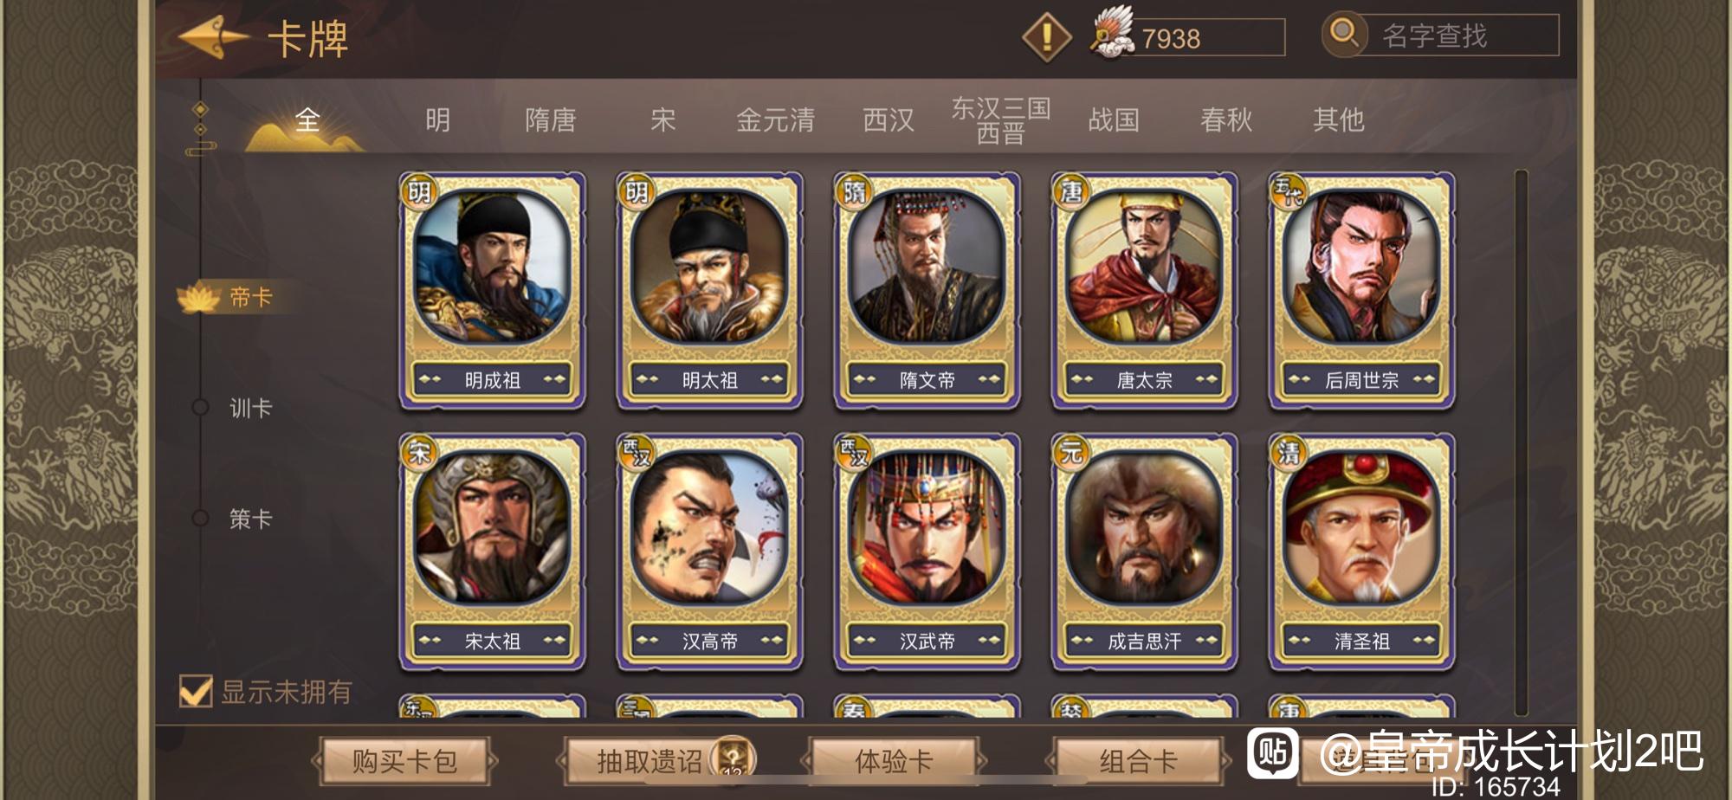Tap the feather fan currency icon

pyautogui.click(x=1113, y=33)
